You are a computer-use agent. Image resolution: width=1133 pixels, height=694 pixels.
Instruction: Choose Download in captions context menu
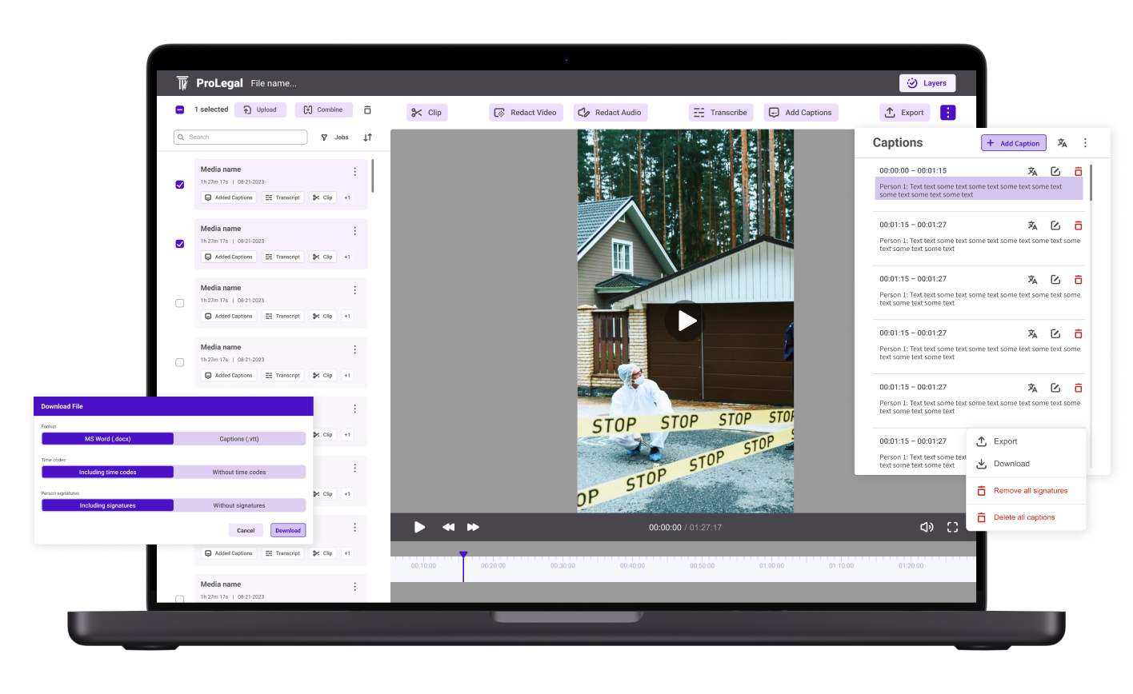coord(1026,464)
